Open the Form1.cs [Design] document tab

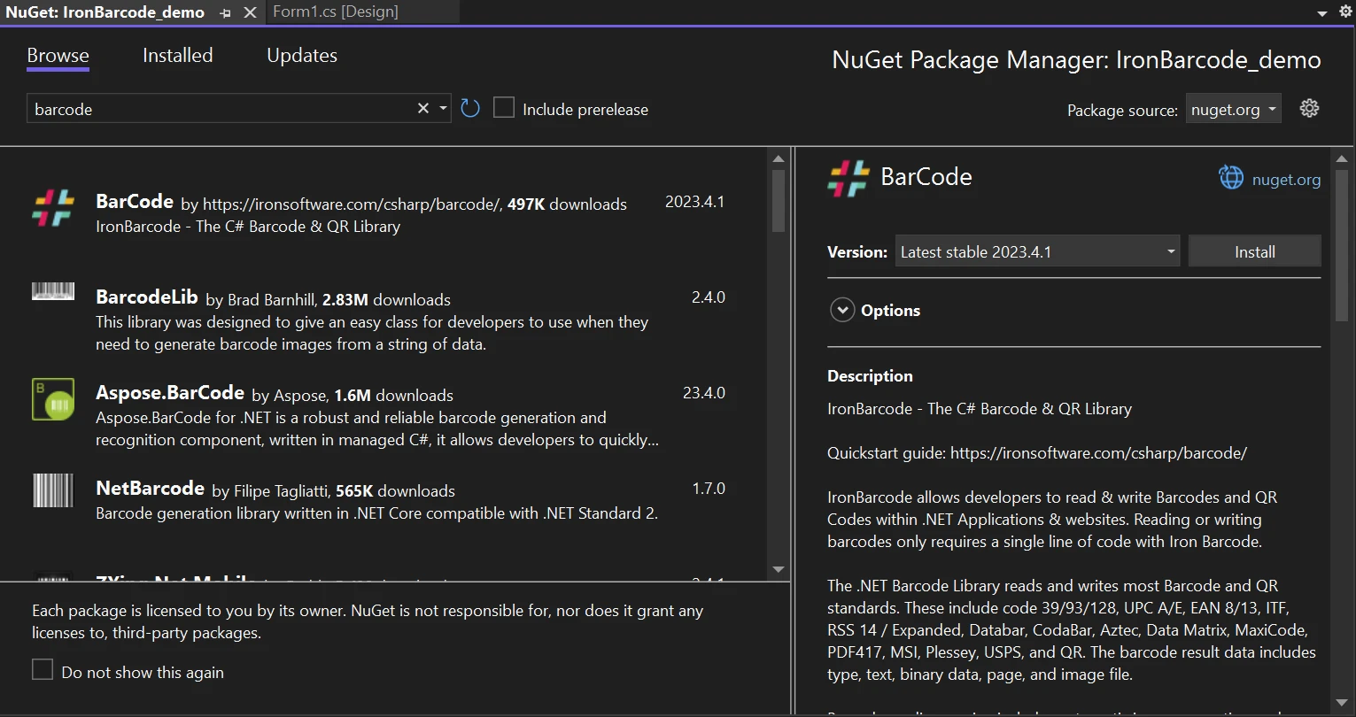point(335,12)
